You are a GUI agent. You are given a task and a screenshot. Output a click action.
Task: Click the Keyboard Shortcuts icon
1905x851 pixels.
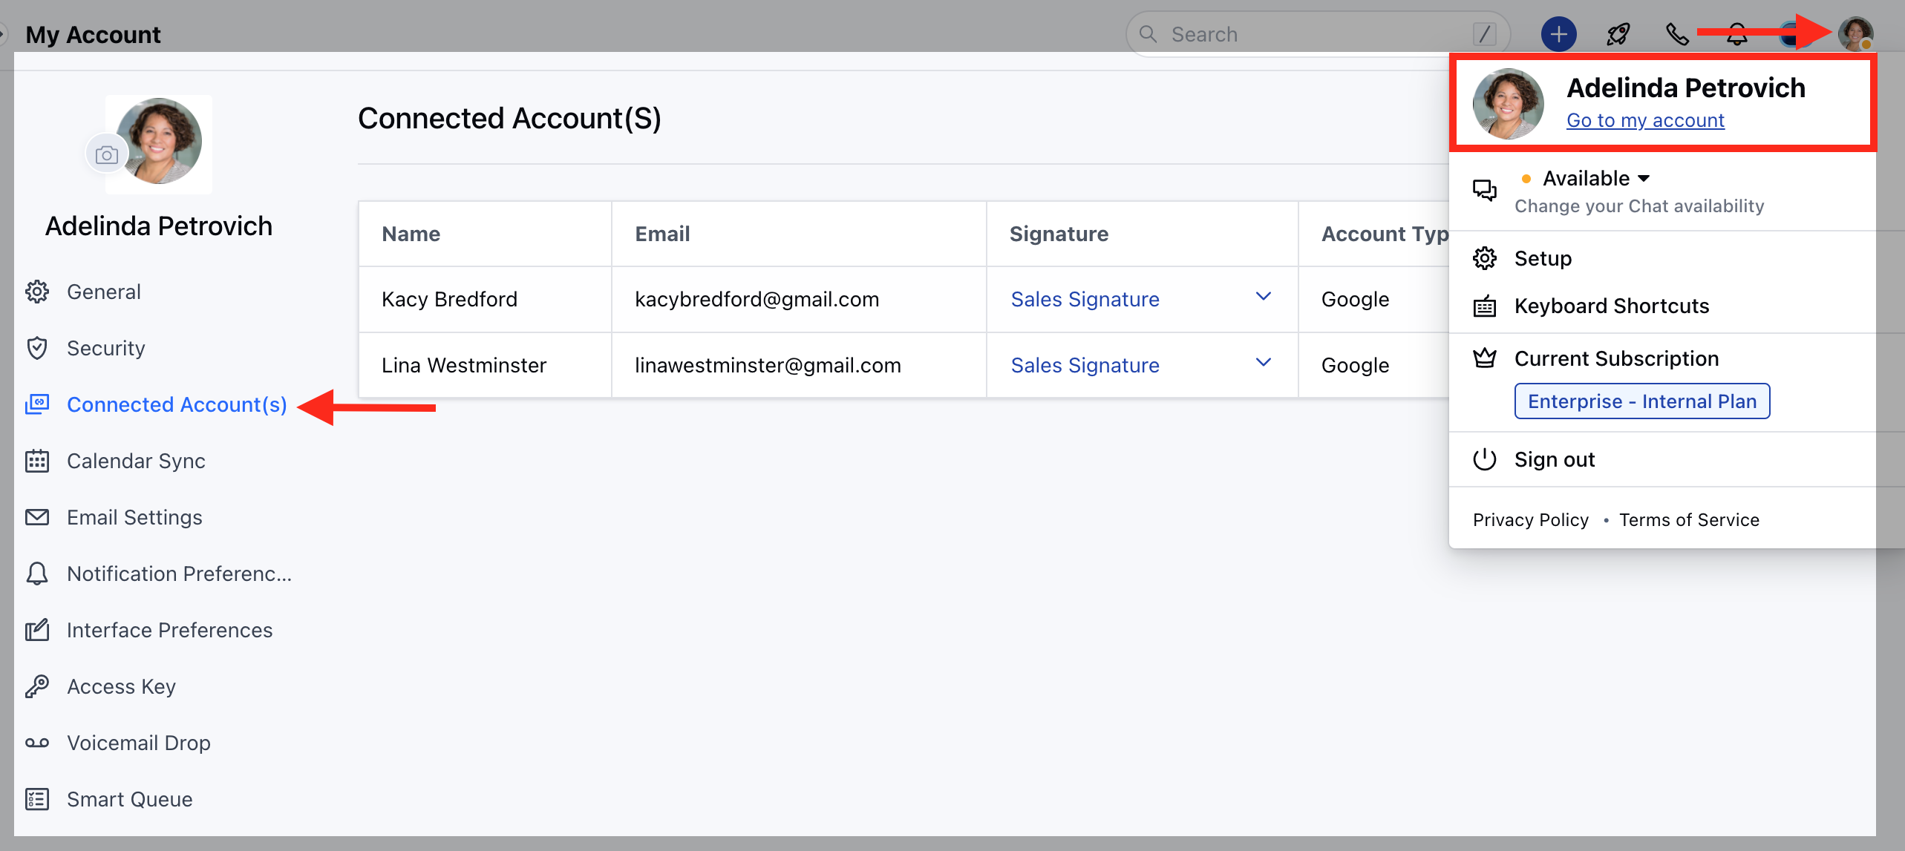(x=1484, y=306)
